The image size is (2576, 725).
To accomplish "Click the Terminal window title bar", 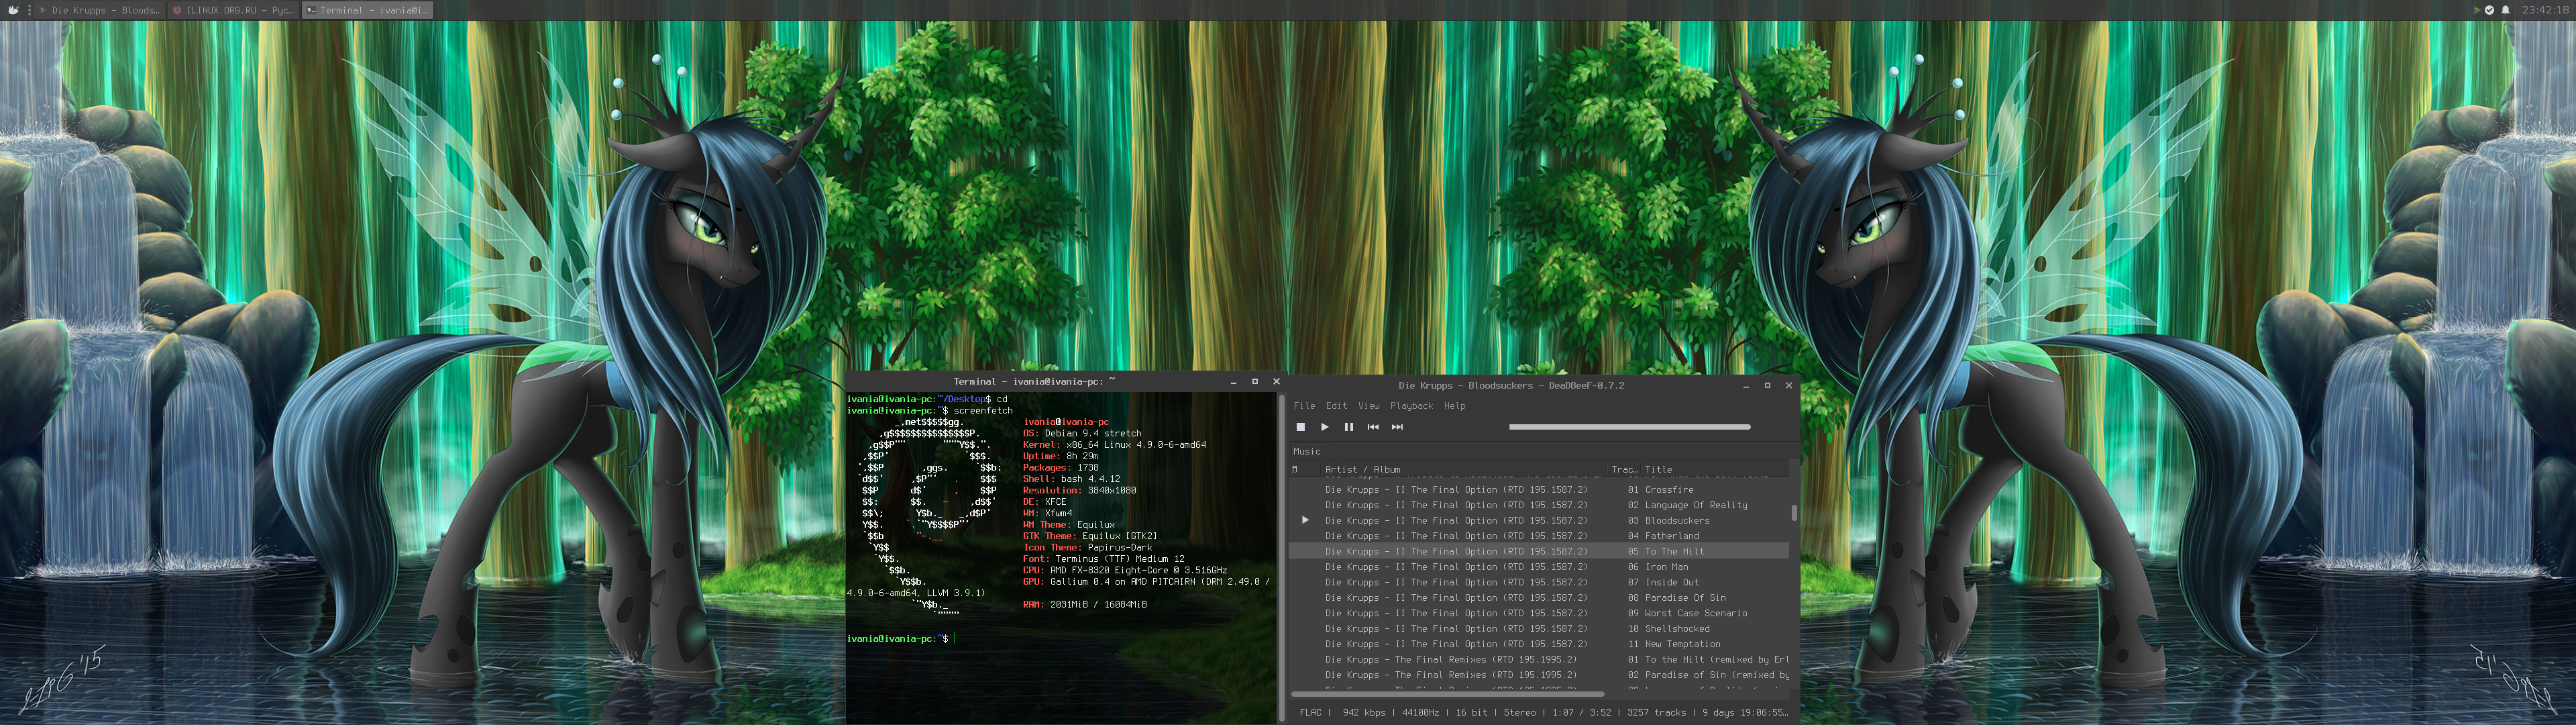I will (1034, 381).
